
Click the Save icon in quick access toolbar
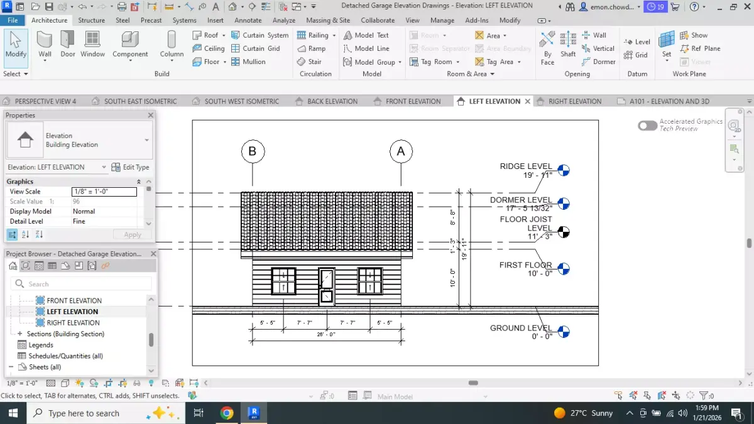(49, 7)
